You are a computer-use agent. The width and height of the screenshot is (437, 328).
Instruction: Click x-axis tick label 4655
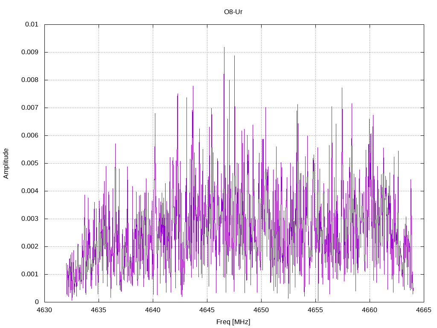[x=315, y=310]
